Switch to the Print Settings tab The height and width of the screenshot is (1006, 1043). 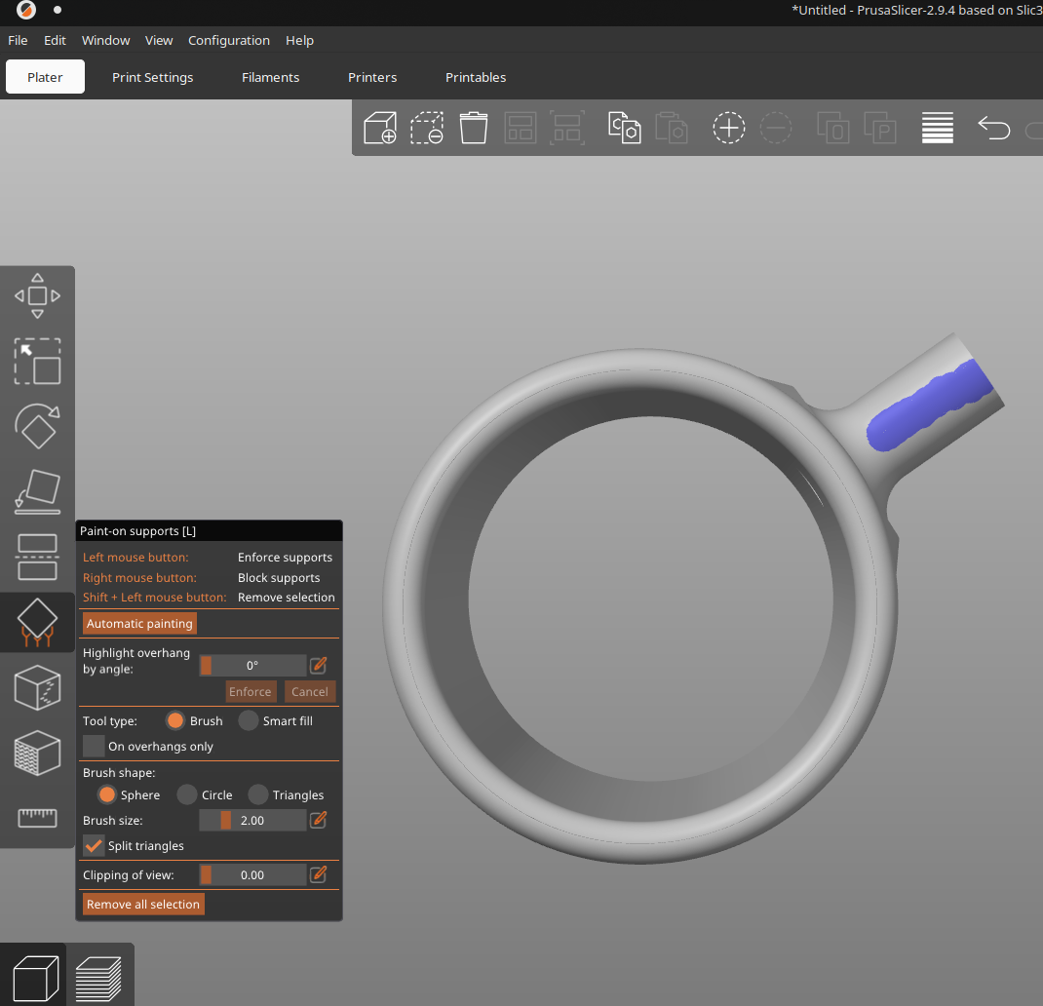[x=152, y=77]
